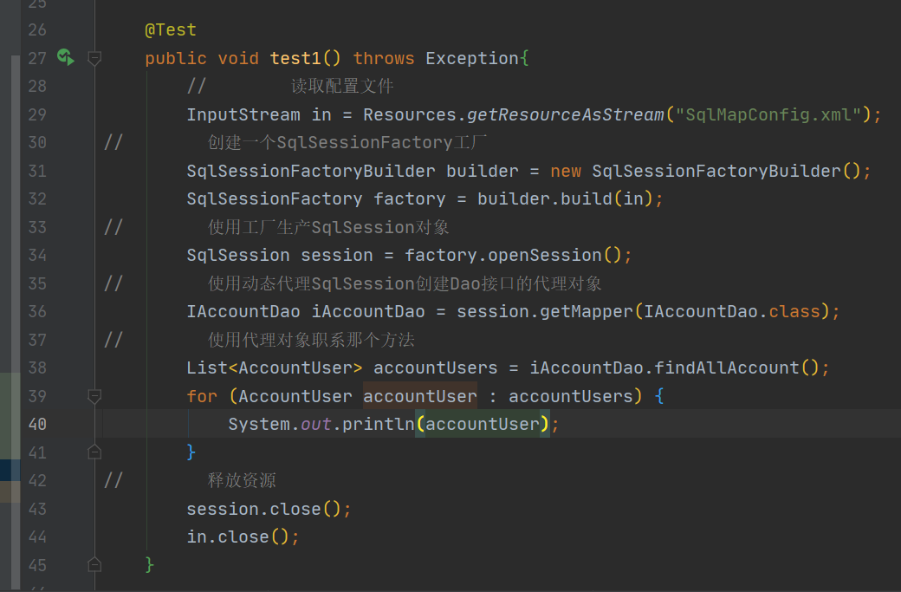This screenshot has height=592, width=901.
Task: Click method name test1
Action: 295,58
